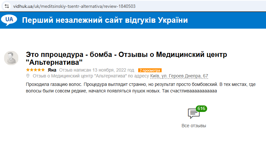The image size is (266, 150).
Task: Click the green 616 count badge
Action: click(x=201, y=109)
